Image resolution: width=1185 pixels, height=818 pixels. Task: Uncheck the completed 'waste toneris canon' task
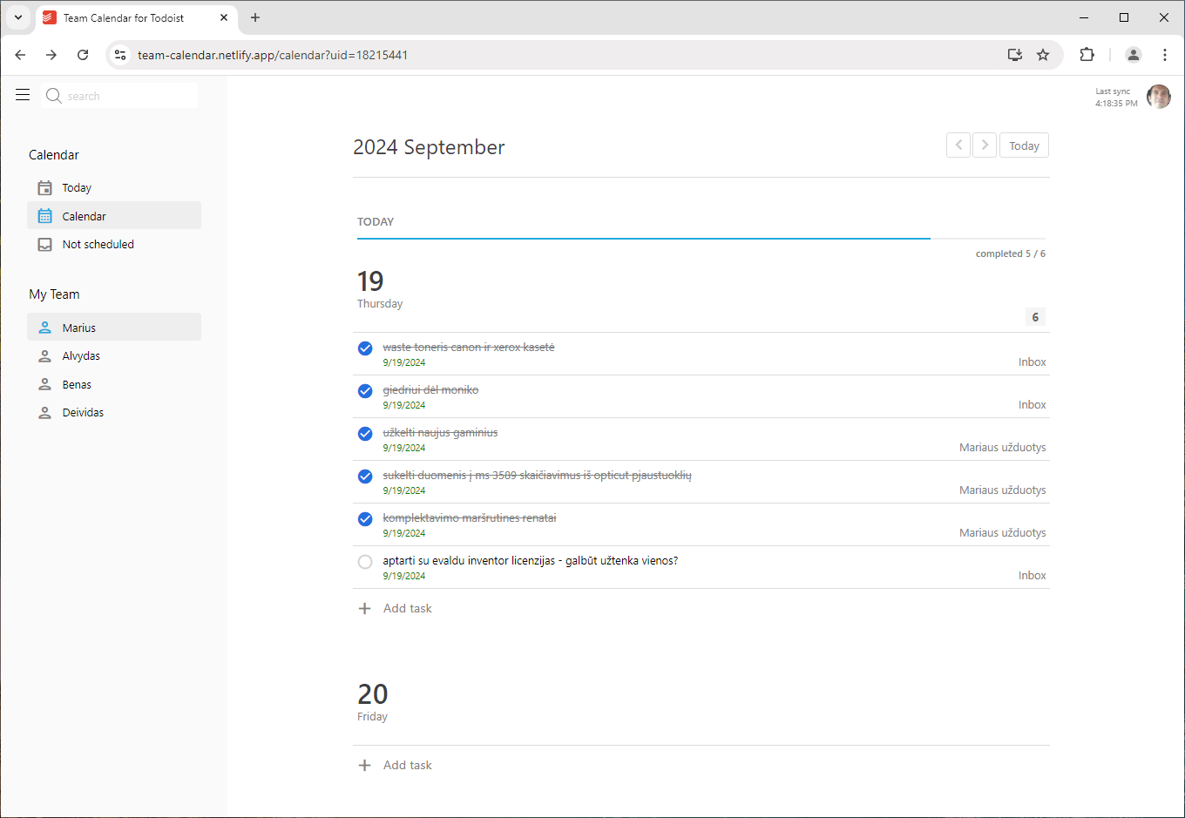point(364,348)
